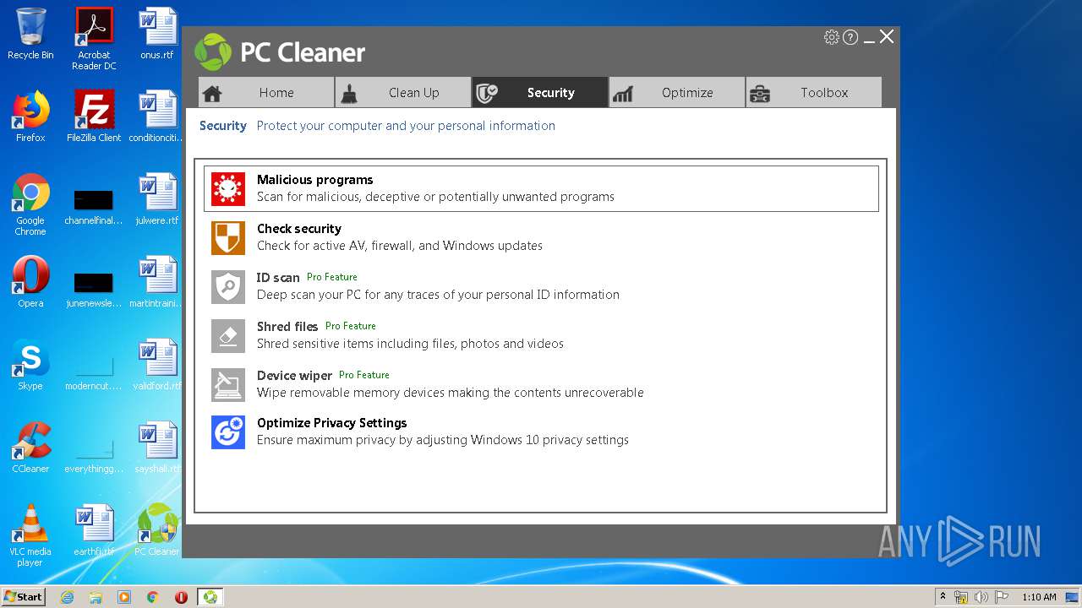Select CCleaner desktop shortcut
This screenshot has width=1082, height=608.
[x=30, y=448]
